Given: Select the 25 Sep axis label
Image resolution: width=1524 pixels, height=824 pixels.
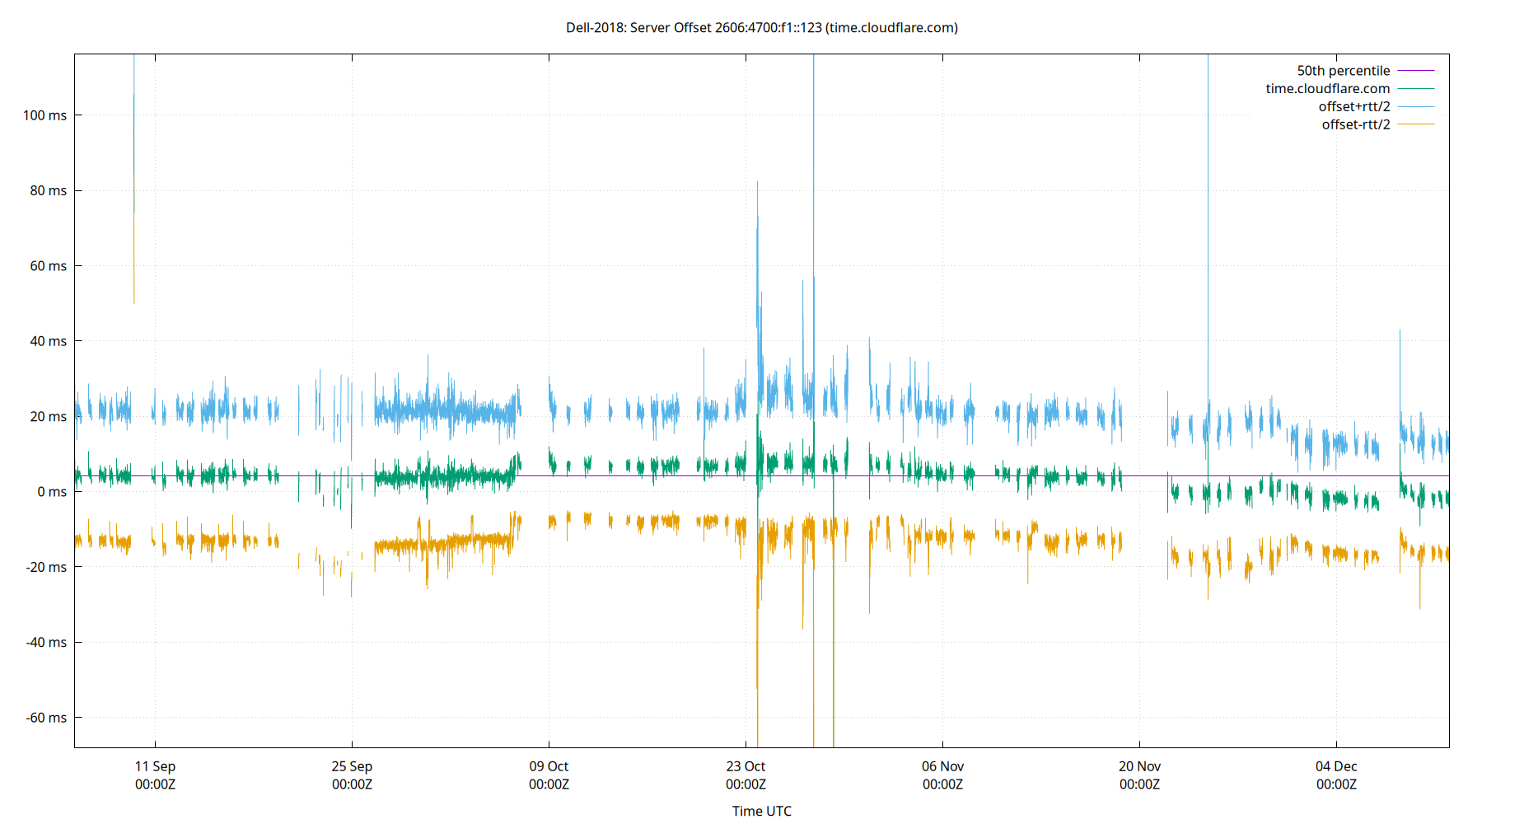Looking at the screenshot, I should pos(353,766).
